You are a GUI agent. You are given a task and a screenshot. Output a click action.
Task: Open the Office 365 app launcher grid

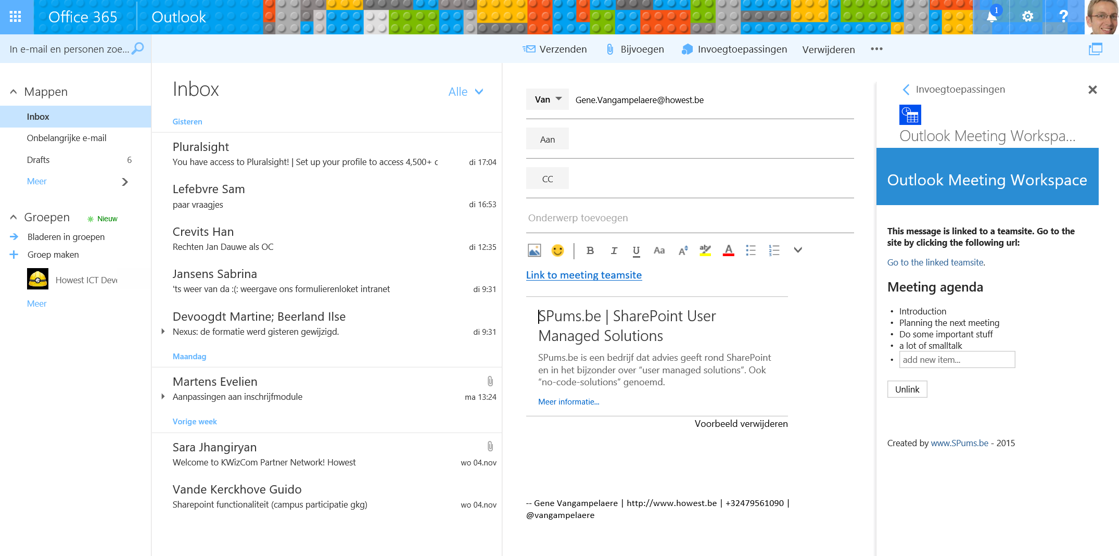(x=16, y=17)
